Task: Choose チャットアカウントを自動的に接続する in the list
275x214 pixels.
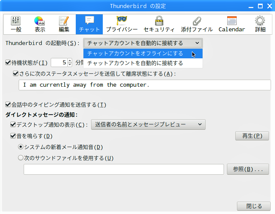Action: pos(143,63)
